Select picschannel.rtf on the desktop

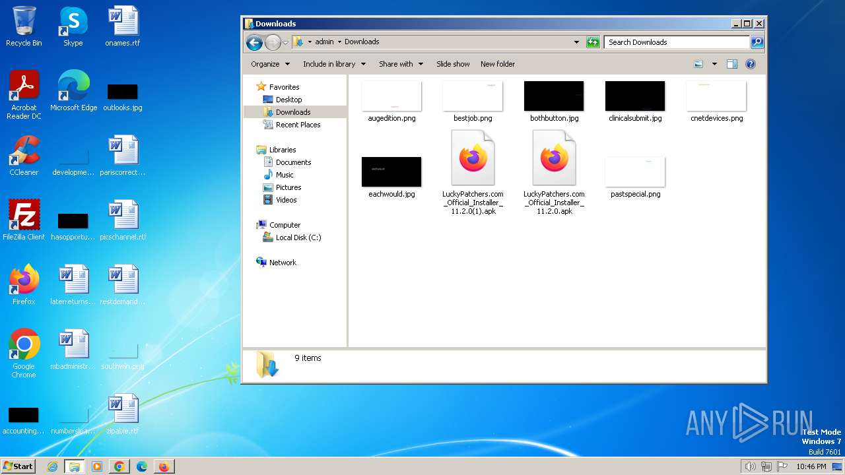[123, 220]
